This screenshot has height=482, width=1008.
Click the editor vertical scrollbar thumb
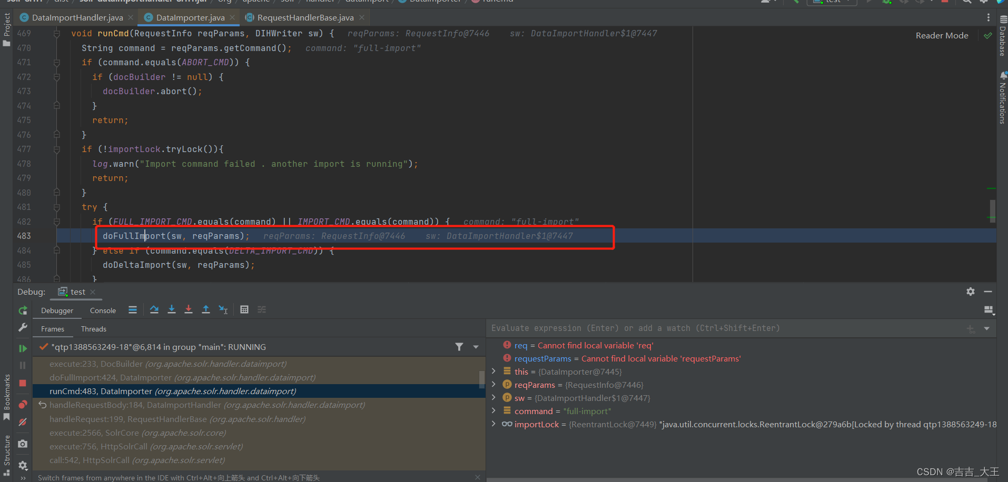(992, 210)
